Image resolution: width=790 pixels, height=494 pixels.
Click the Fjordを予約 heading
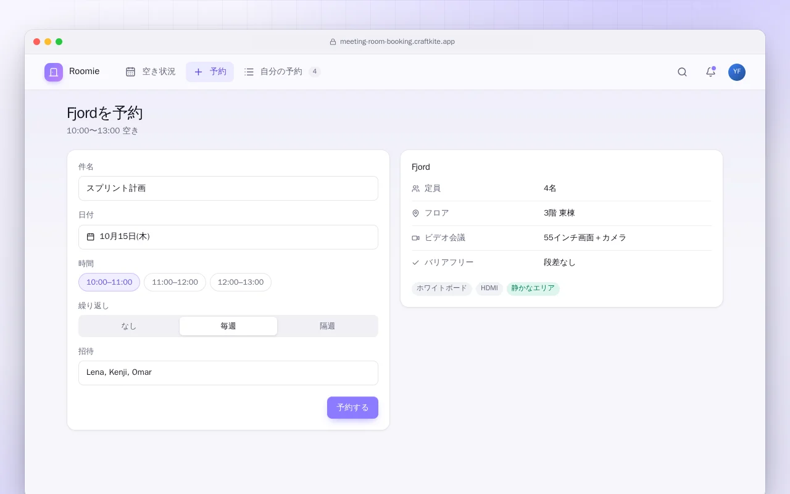(x=105, y=113)
